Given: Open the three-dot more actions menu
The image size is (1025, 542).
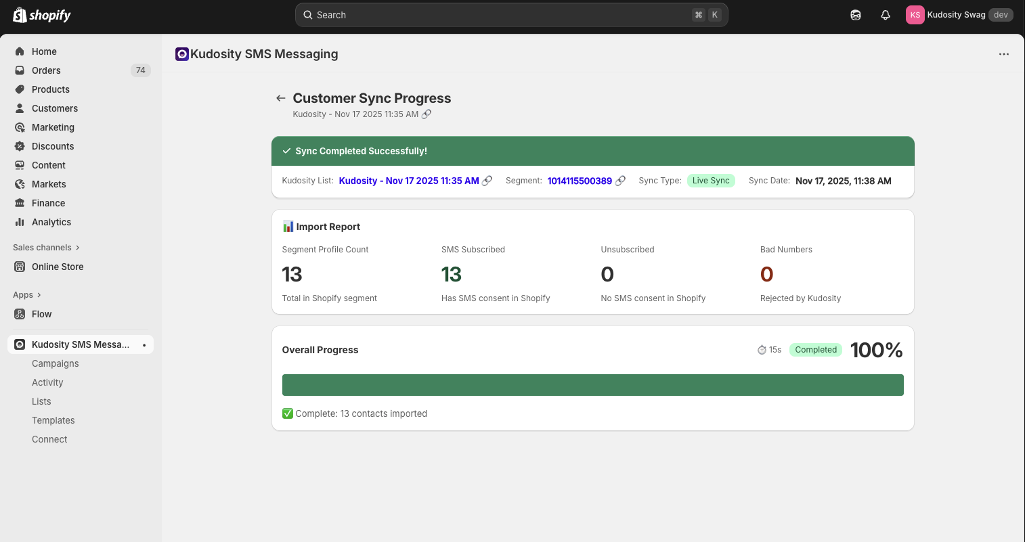Looking at the screenshot, I should [x=1004, y=54].
